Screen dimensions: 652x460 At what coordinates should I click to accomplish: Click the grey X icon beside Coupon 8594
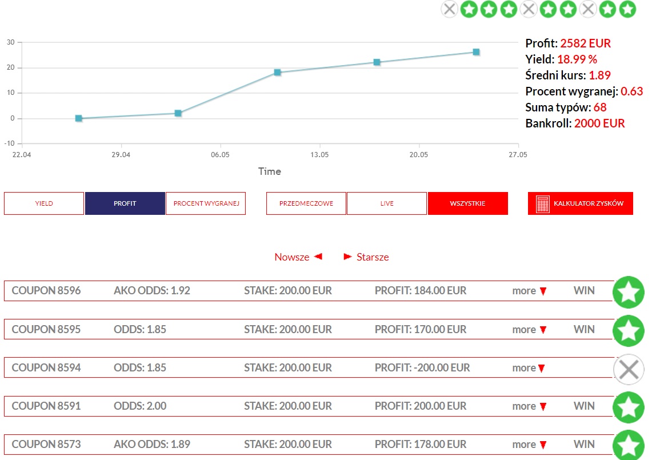628,369
